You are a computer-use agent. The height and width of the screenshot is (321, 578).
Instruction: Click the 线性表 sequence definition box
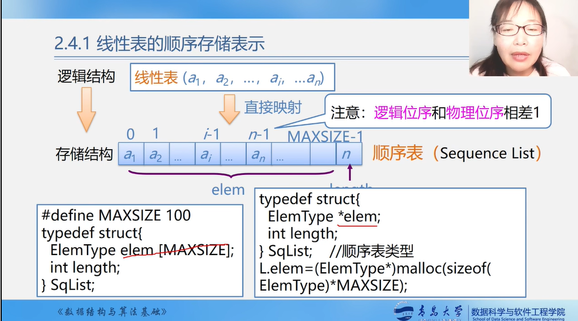click(x=231, y=78)
